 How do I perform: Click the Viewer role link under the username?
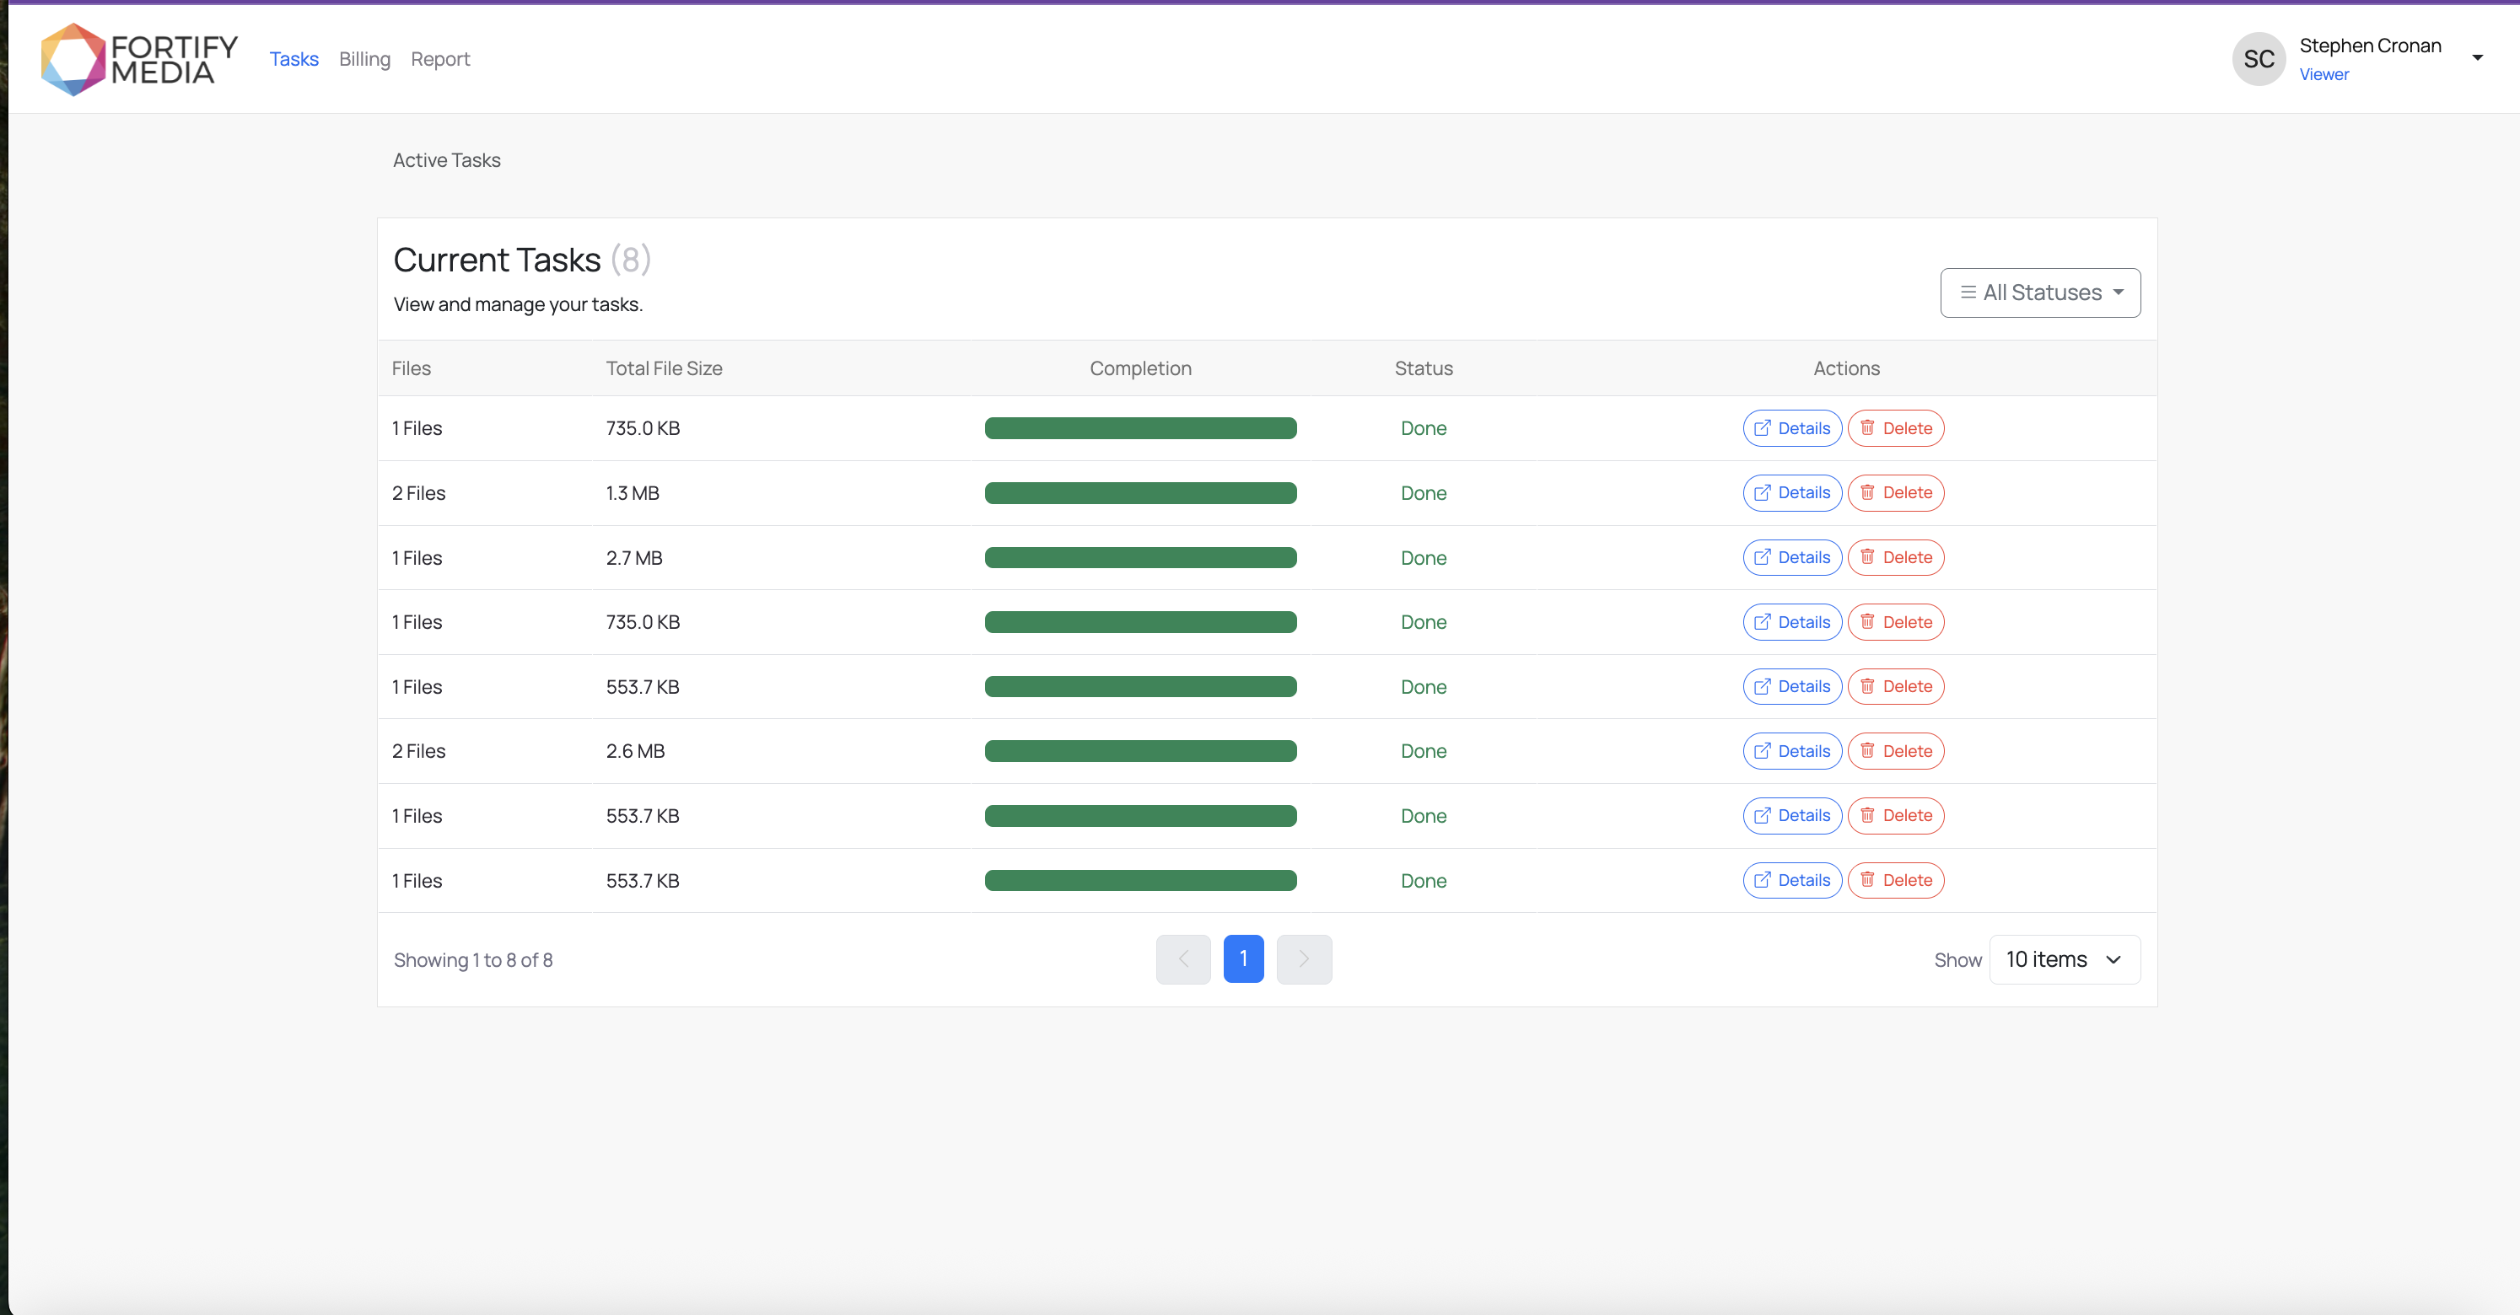pyautogui.click(x=2323, y=74)
